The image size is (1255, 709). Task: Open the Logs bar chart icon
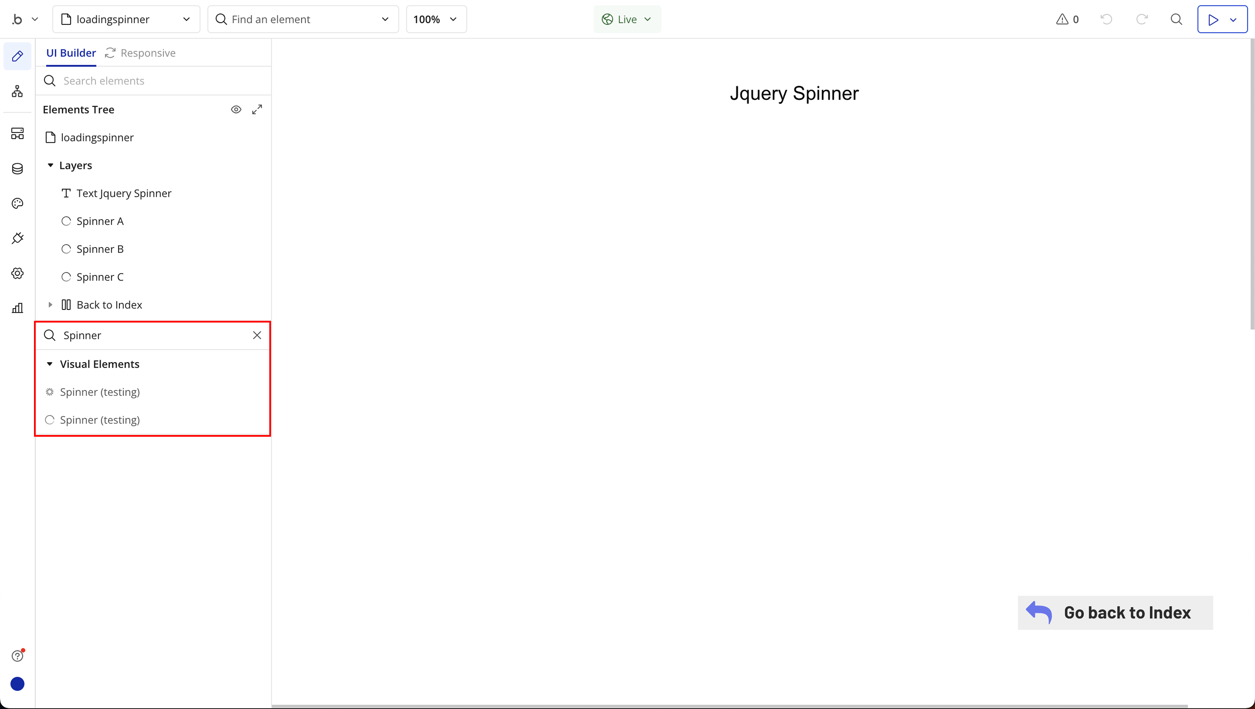pos(17,308)
